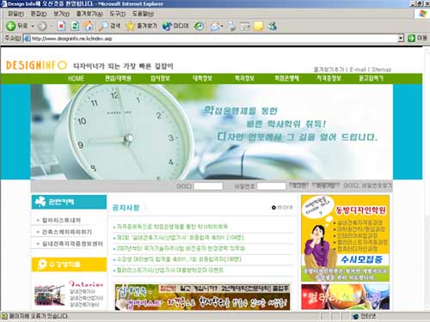Click the Sitemap link at top right
This screenshot has width=430, height=322.
[x=382, y=70]
